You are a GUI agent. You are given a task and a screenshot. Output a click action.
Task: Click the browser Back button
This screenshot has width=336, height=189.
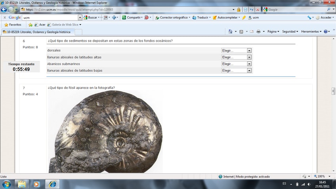tap(4, 10)
